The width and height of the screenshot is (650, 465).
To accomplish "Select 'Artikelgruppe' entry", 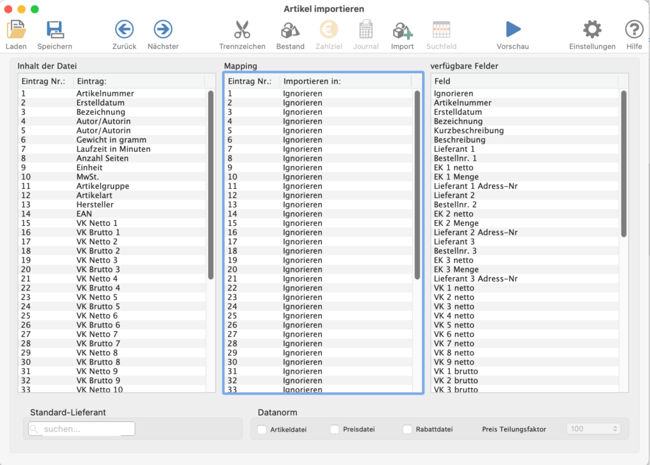I will tap(103, 186).
